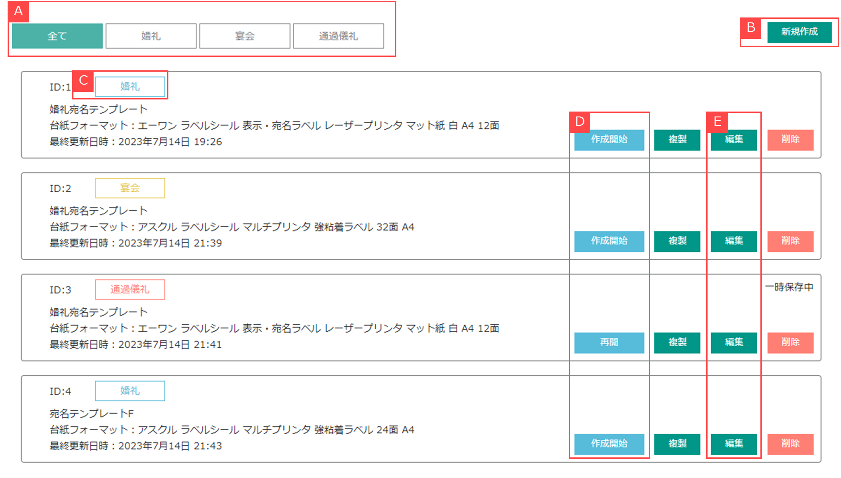Image resolution: width=841 pixels, height=478 pixels.
Task: Start creation for template ID:2
Action: [x=609, y=241]
